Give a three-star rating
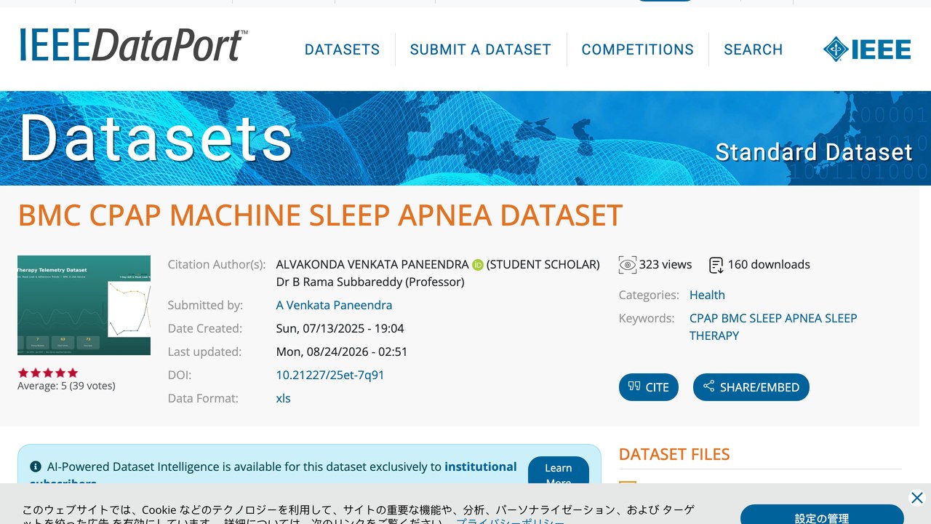The width and height of the screenshot is (931, 524). (x=48, y=373)
